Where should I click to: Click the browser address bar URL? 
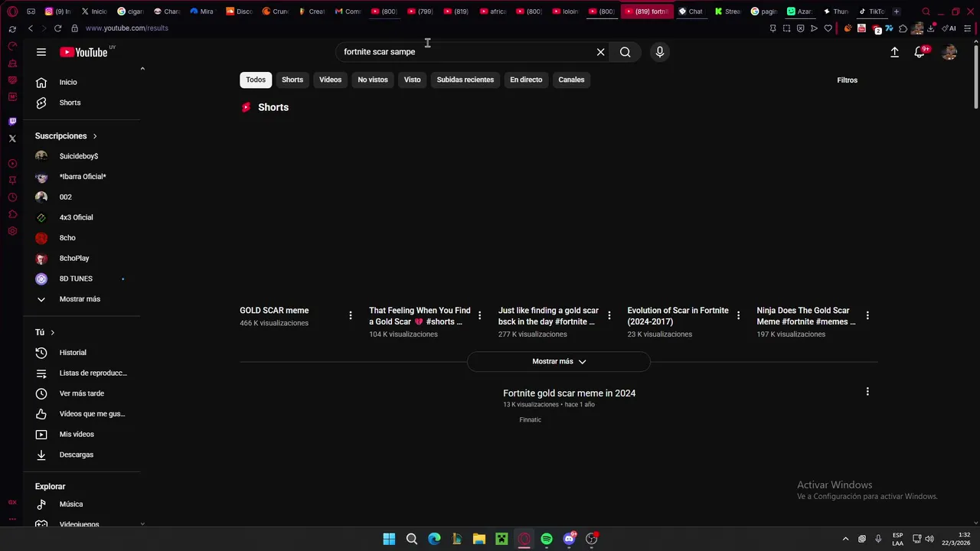tap(126, 28)
